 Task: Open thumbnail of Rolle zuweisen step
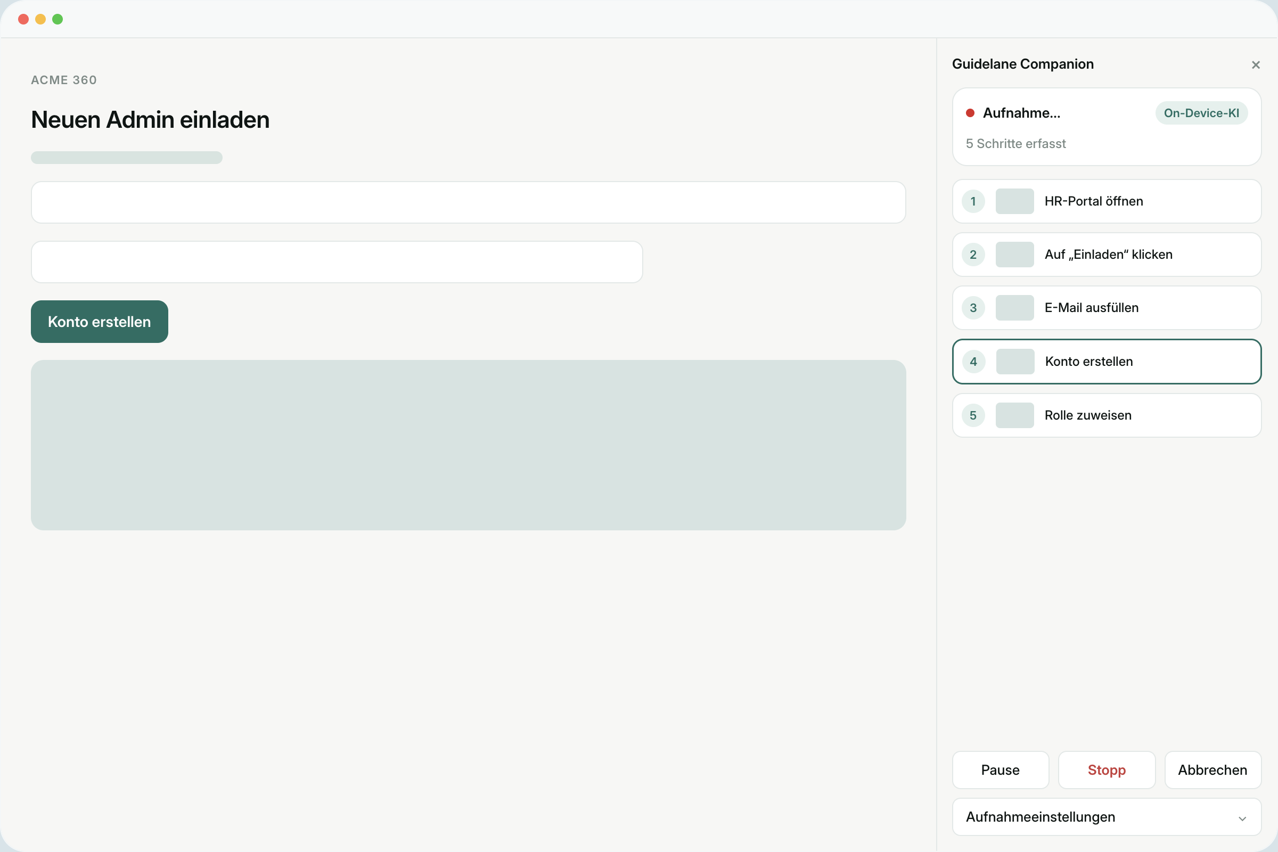pos(1014,415)
